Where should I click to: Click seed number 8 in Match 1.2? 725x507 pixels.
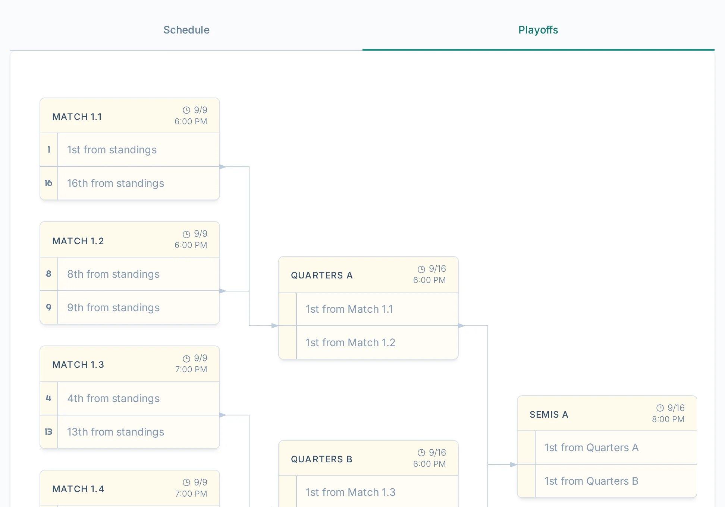point(49,274)
